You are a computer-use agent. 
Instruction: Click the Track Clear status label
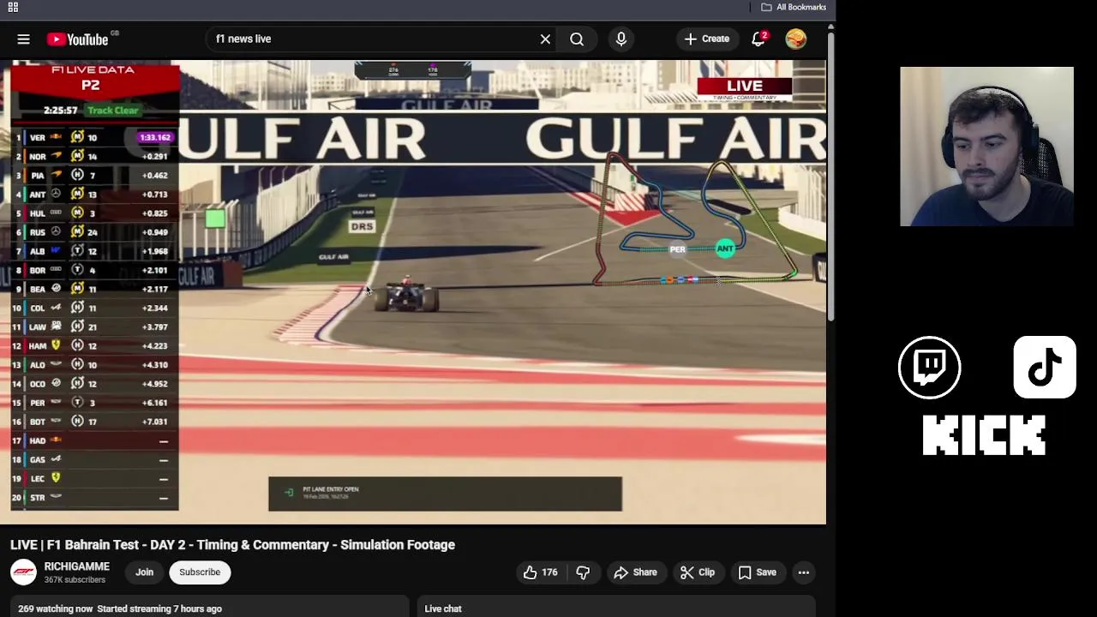click(112, 110)
